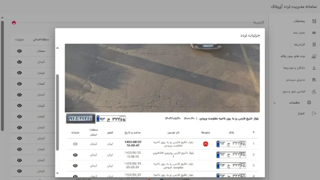Open گزارش‌ها from the sidebar menu

299,44
